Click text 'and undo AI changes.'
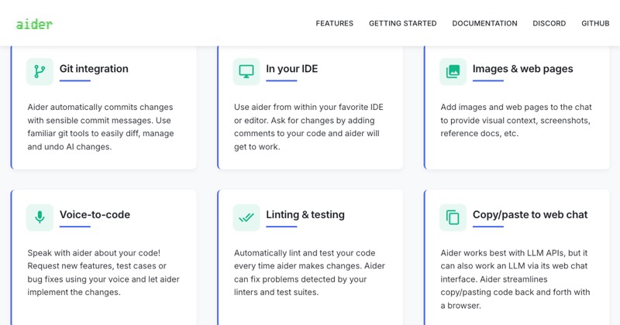The height and width of the screenshot is (325, 620). [70, 146]
